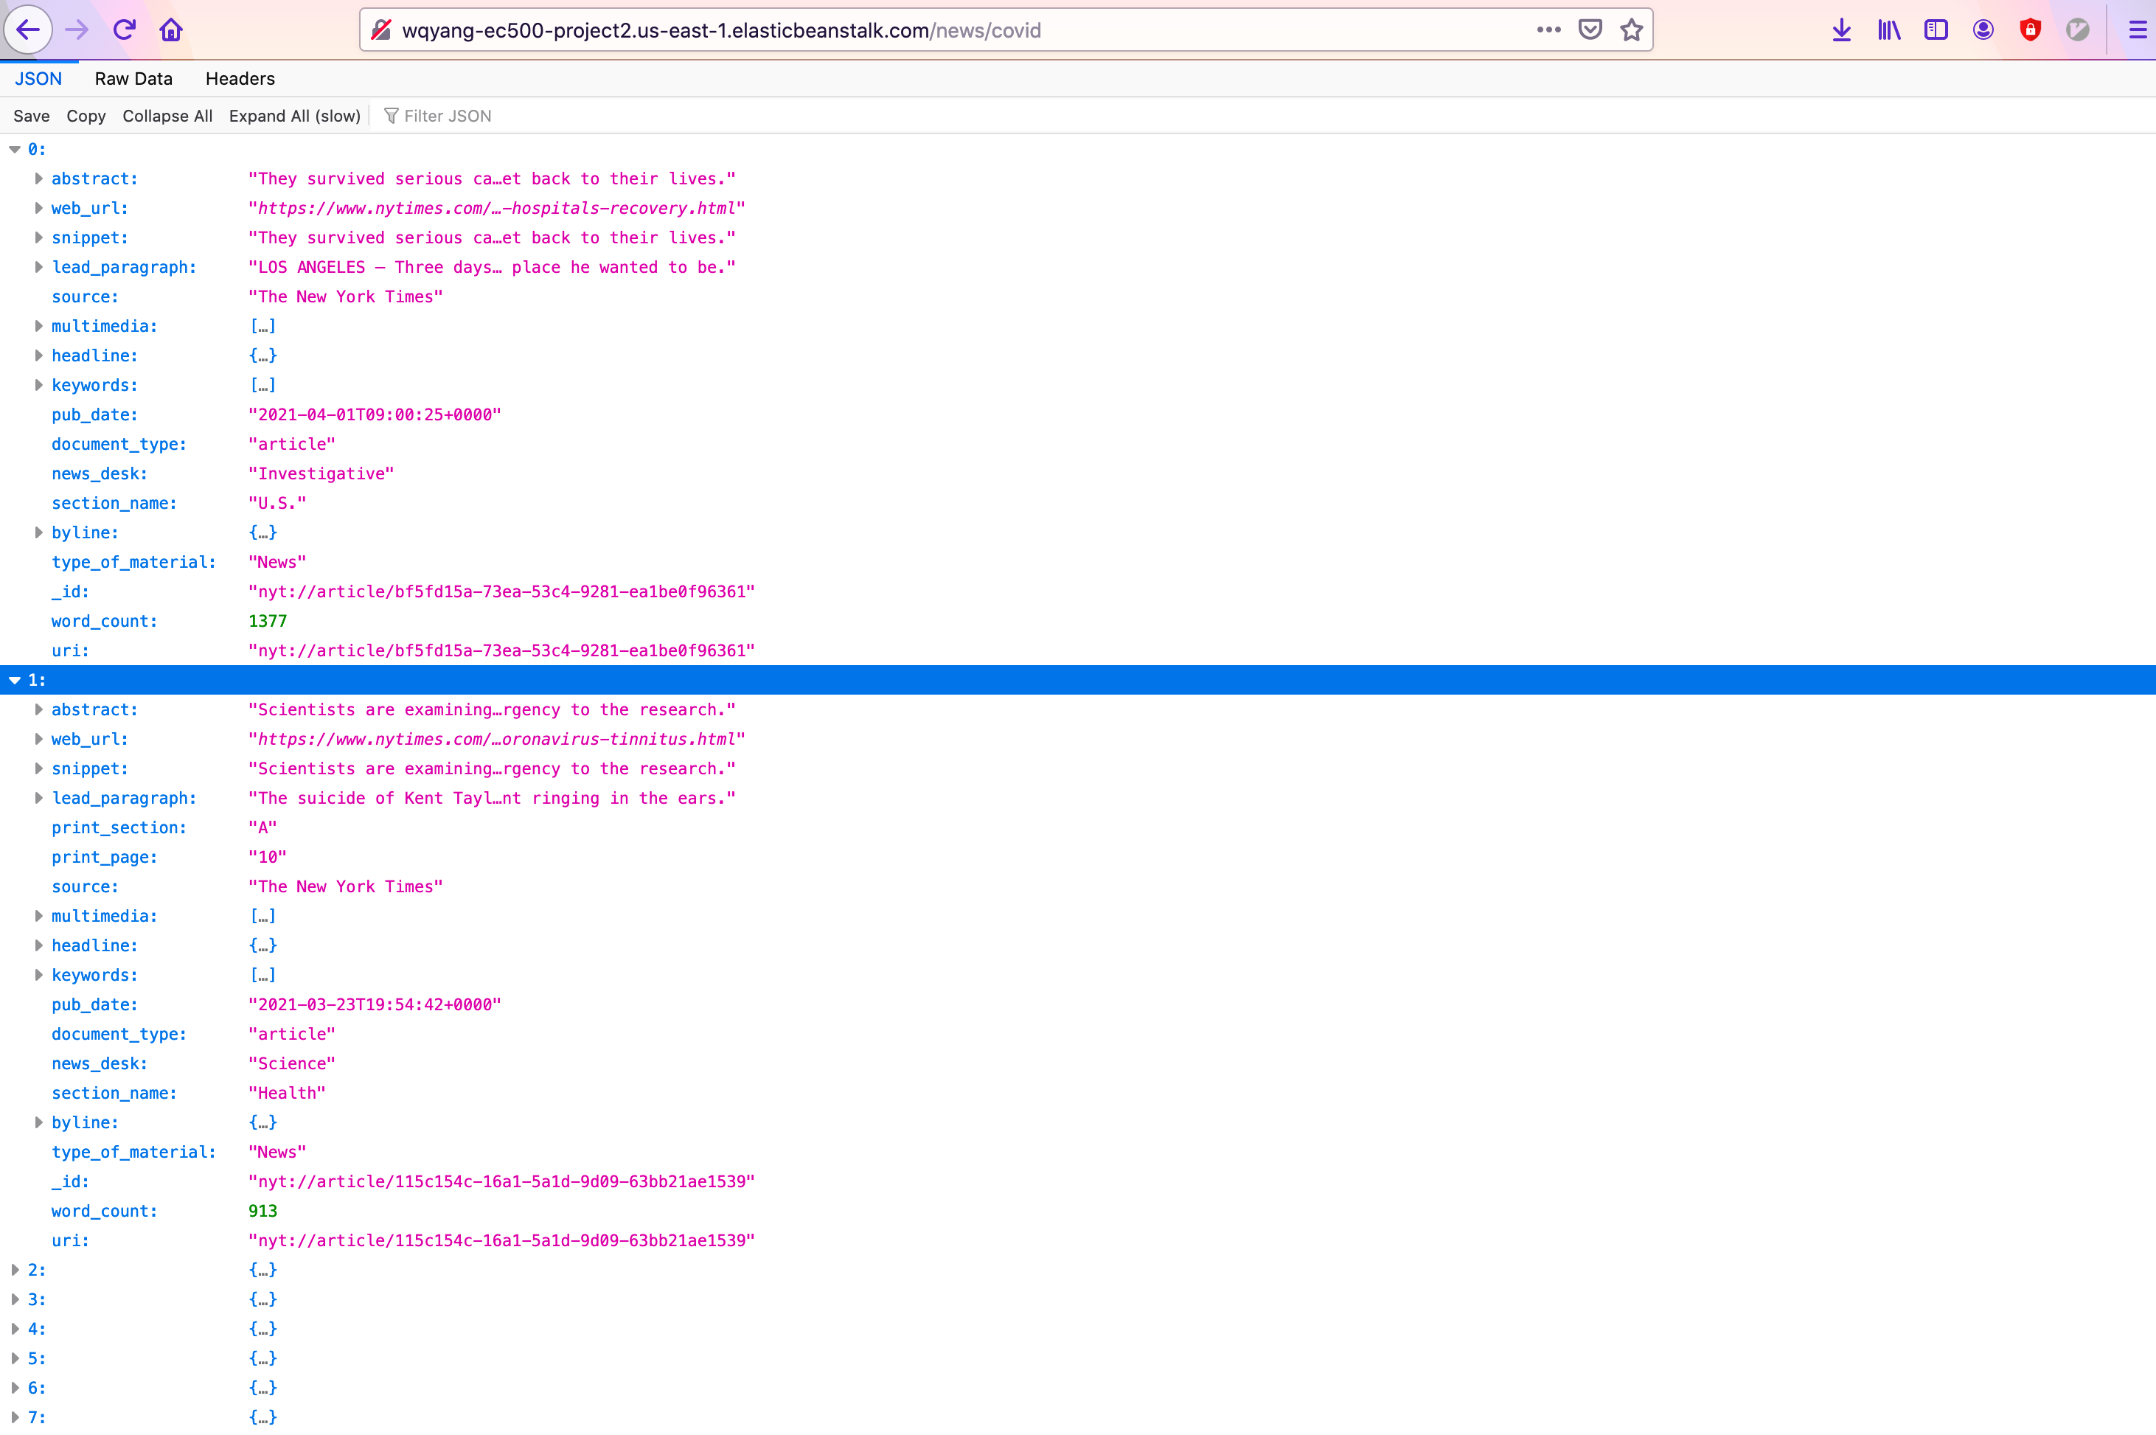
Task: Save page to Pocket icon
Action: 1590,30
